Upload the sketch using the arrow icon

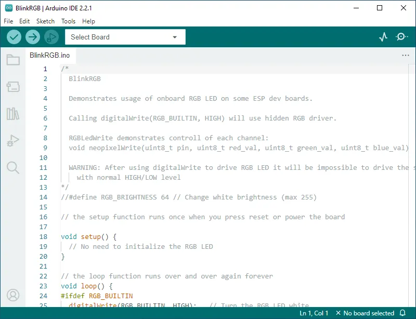point(32,37)
